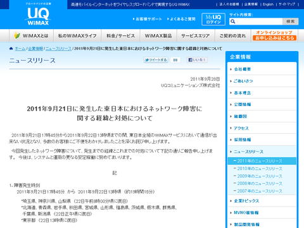Open the よくあるご質問 link

(x=181, y=19)
